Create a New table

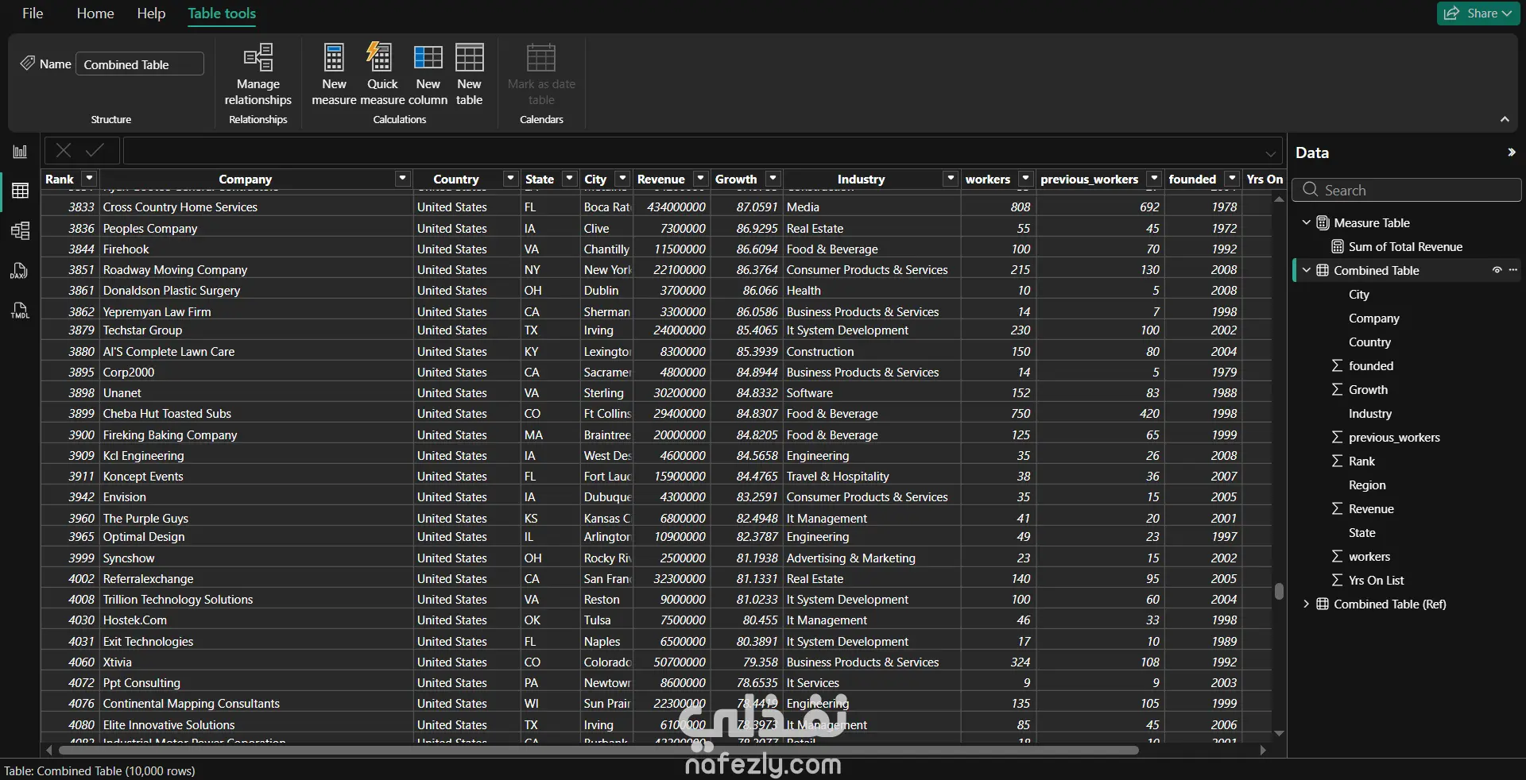[x=469, y=75]
